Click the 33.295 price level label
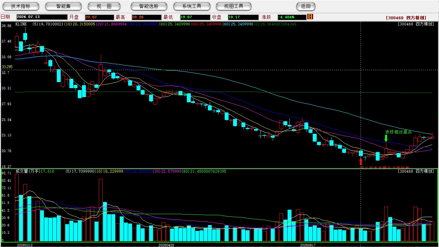This screenshot has height=247, width=439. click(7, 67)
